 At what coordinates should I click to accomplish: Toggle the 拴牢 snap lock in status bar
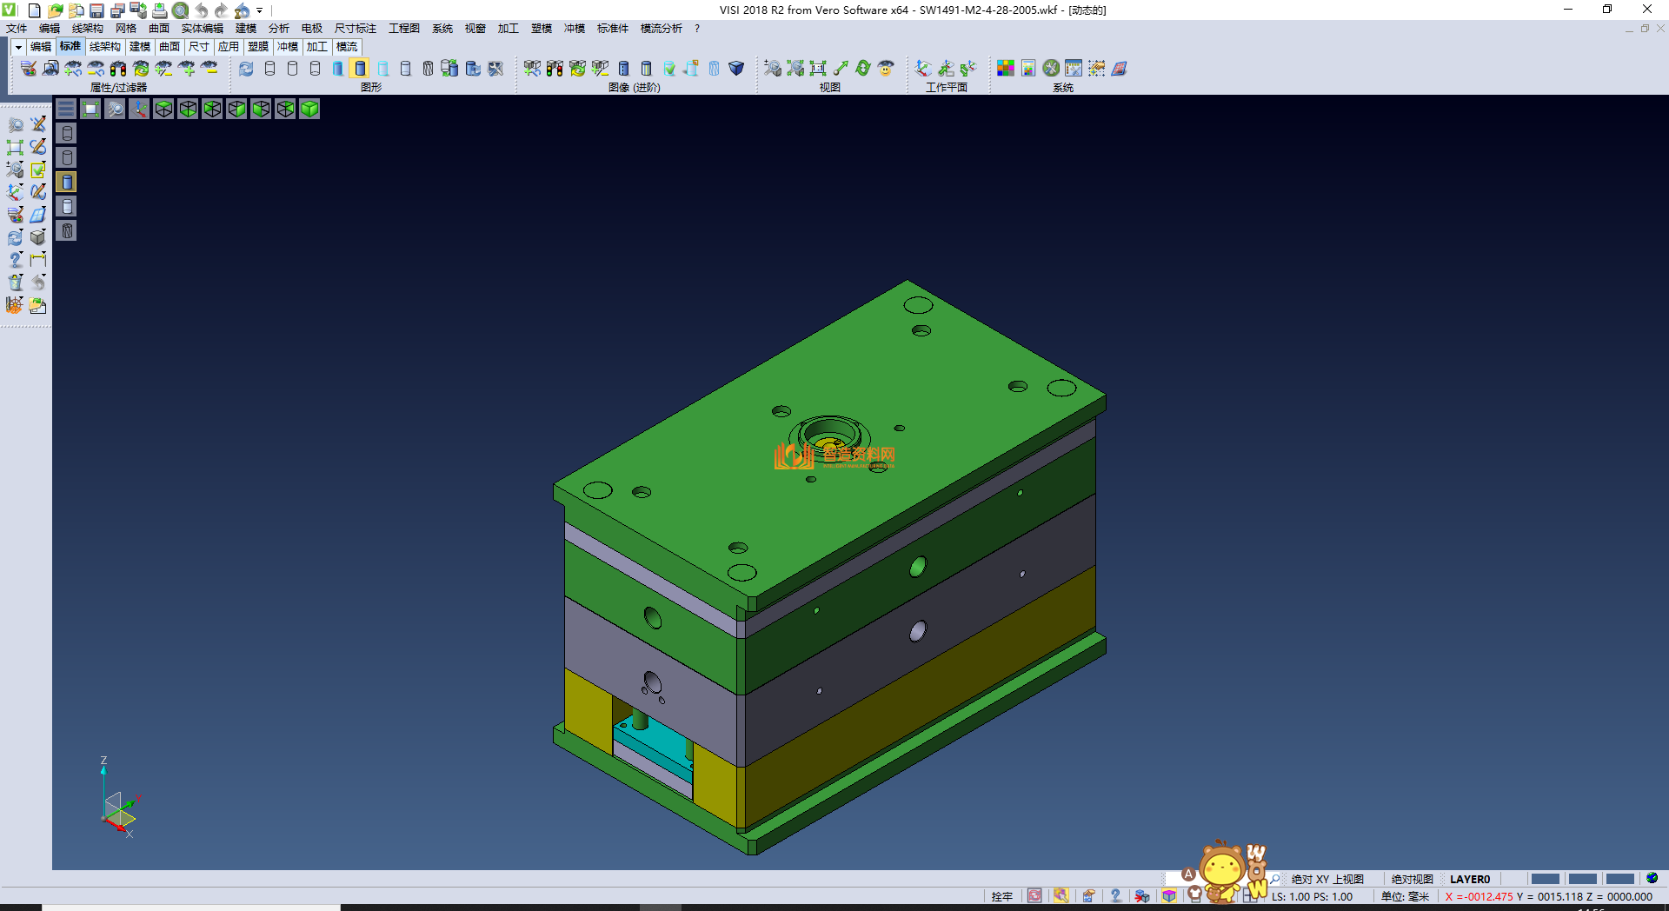click(1001, 896)
